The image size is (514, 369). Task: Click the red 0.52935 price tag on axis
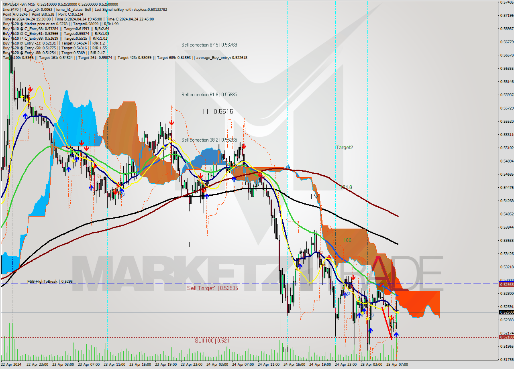tap(506, 284)
